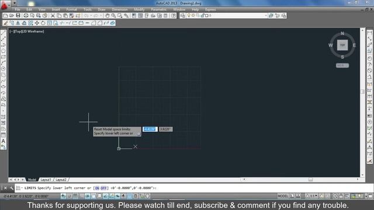
Task: Select the Fillet tool in Modify toolbar
Action: [100, 23]
